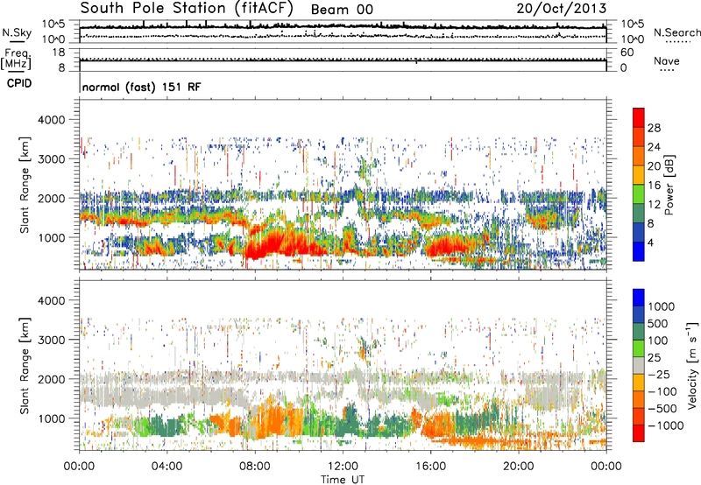Click the "4" value on Power colorbar
This screenshot has width=701, height=485.
(651, 242)
